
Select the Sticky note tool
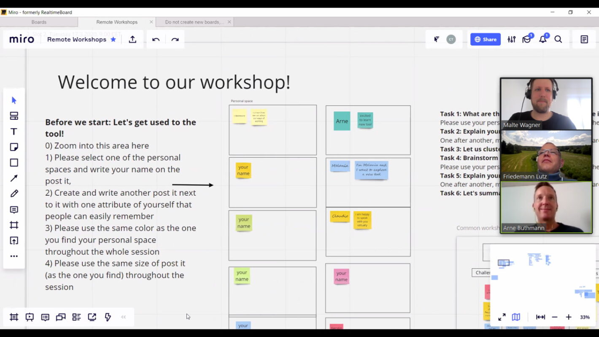click(14, 147)
